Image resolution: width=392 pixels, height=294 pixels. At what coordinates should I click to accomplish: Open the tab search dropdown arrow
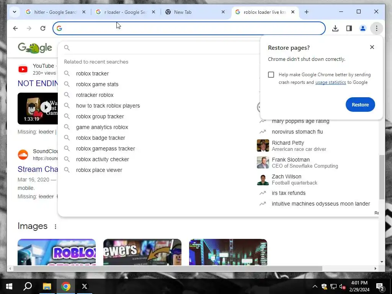click(15, 12)
